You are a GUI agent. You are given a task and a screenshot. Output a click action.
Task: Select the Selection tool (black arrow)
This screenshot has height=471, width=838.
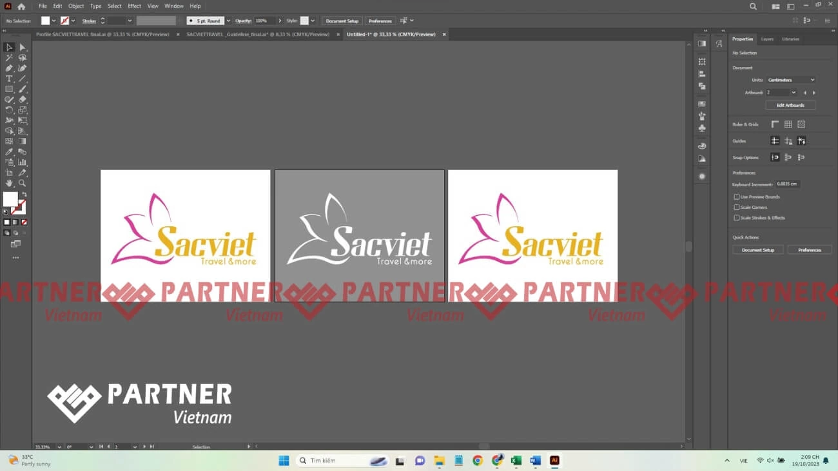(9, 47)
